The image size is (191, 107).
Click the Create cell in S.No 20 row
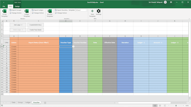pyautogui.click(x=14, y=92)
